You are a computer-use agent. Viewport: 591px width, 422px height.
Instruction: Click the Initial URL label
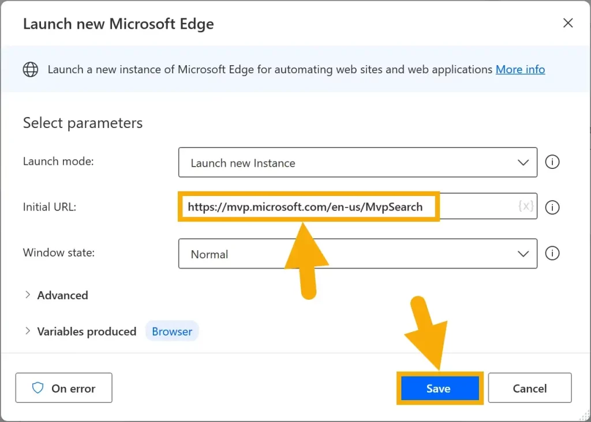coord(50,206)
